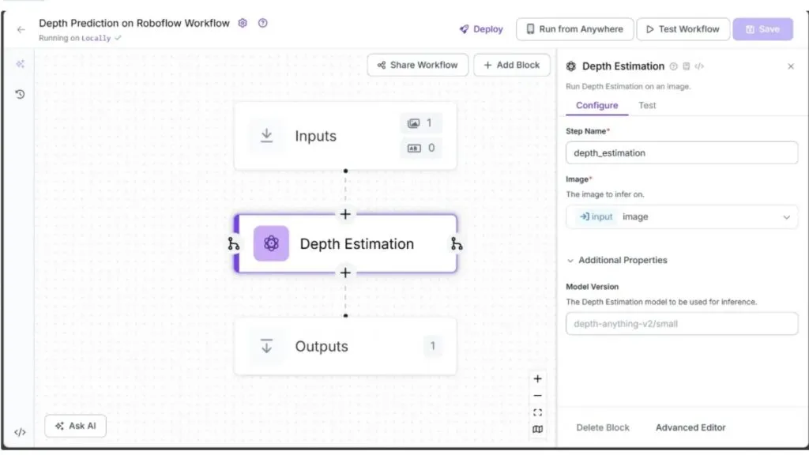
Task: Click Test Workflow button
Action: 683,29
